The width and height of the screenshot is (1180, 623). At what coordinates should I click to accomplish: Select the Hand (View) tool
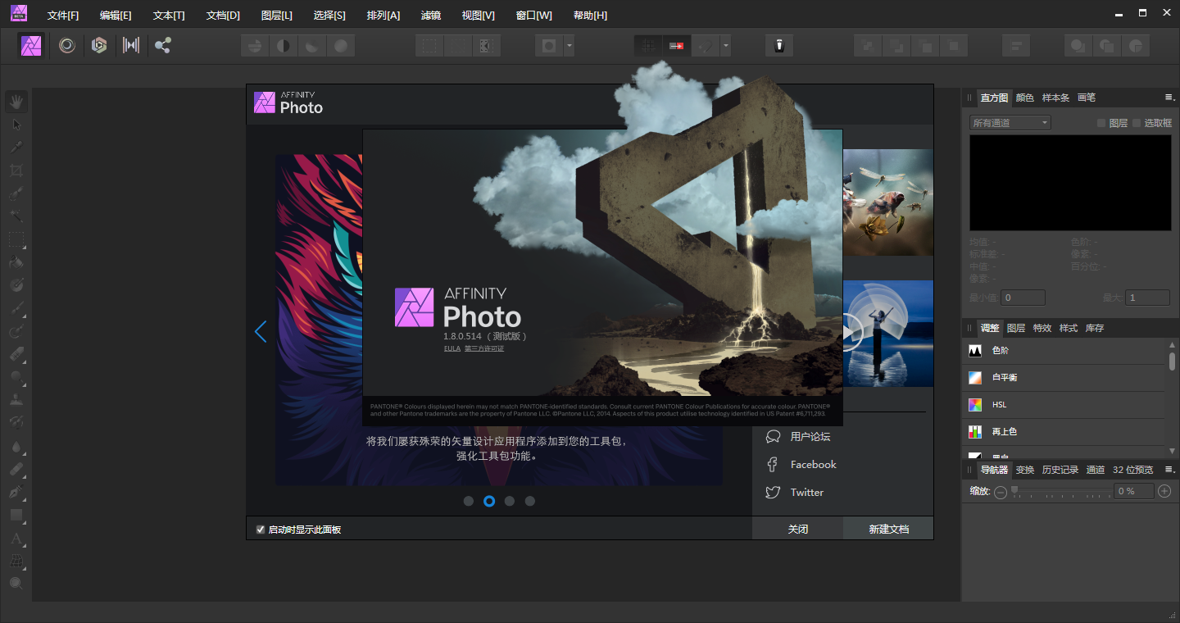pyautogui.click(x=16, y=102)
